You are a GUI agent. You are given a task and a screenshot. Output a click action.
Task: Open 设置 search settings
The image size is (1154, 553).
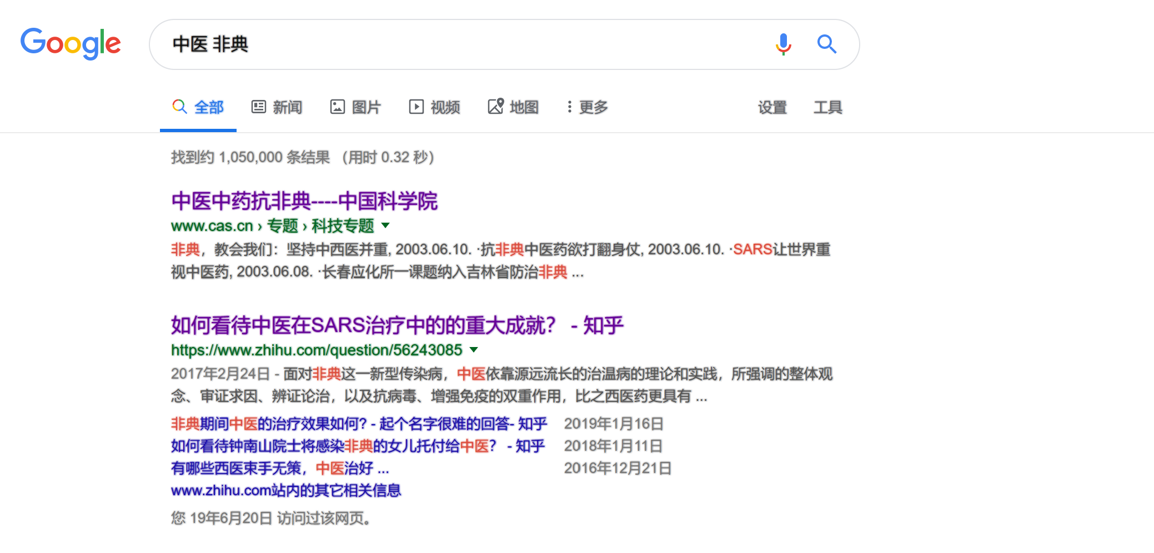click(x=772, y=107)
